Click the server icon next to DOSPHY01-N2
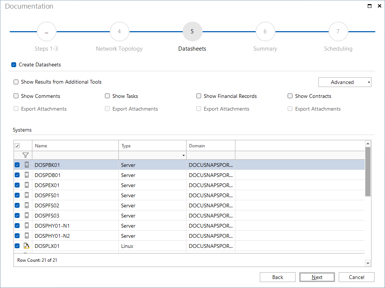 point(27,235)
